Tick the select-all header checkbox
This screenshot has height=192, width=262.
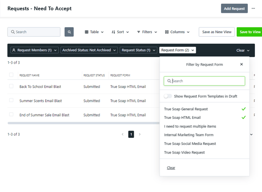pos(11,75)
